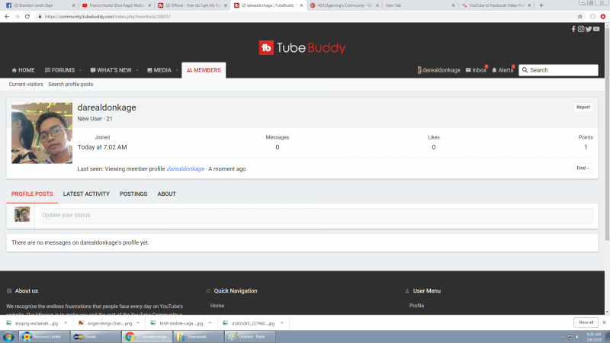Open the Inbox envelope in the navbar

[x=476, y=70]
